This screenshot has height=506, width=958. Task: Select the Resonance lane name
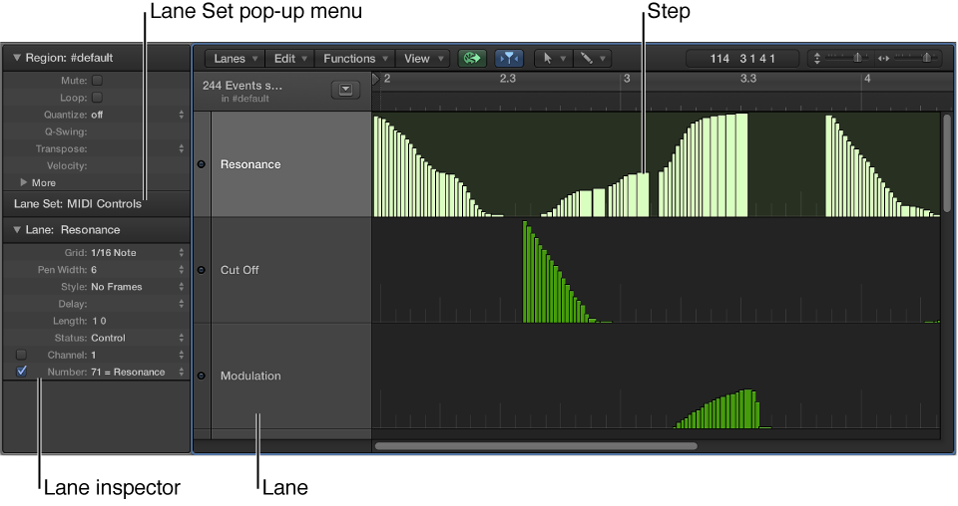(250, 164)
